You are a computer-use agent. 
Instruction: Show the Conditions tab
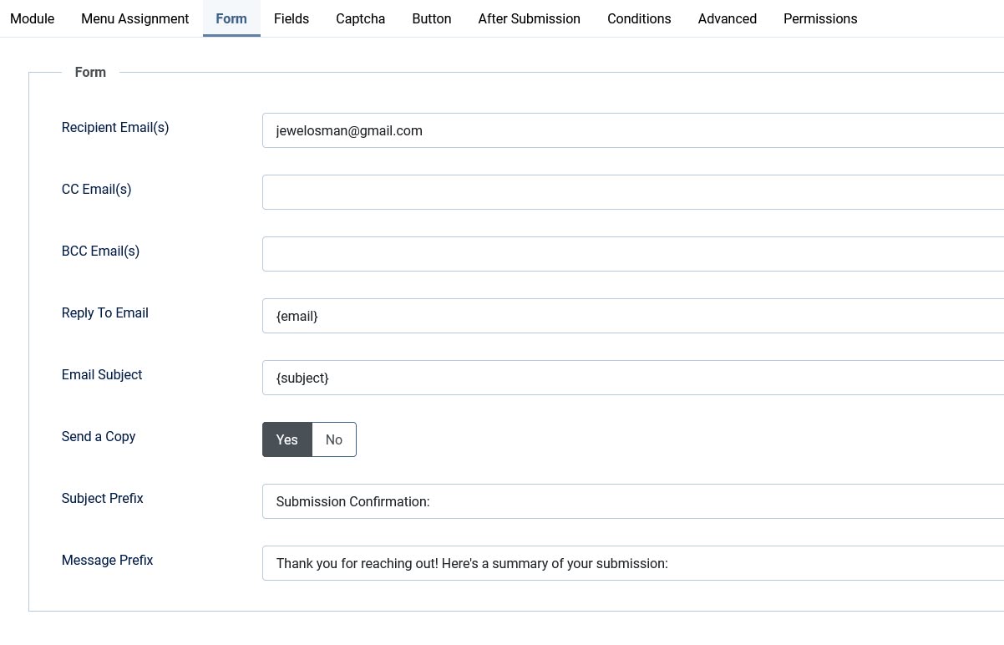coord(639,18)
